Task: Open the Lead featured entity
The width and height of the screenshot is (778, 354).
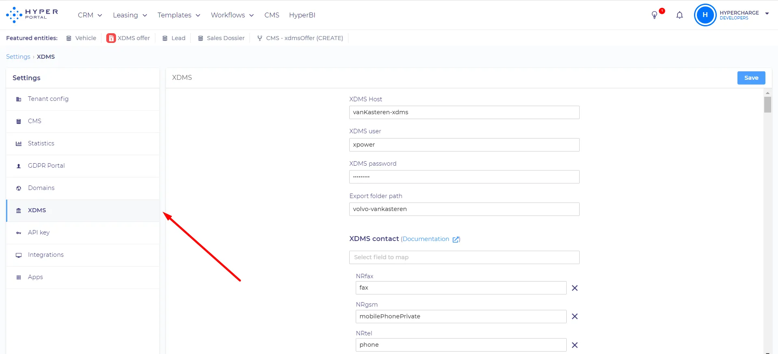Action: pyautogui.click(x=174, y=38)
